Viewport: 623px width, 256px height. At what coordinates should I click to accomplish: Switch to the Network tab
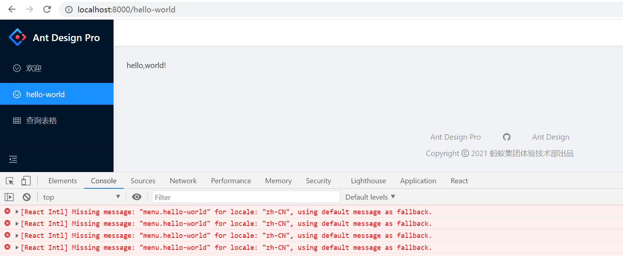pos(183,181)
